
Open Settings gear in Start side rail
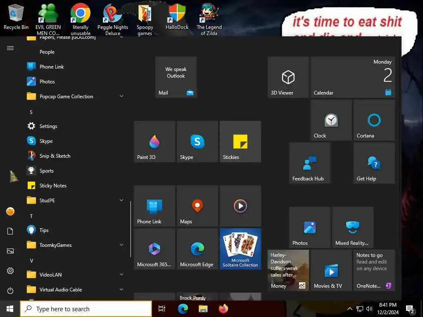coord(10,271)
